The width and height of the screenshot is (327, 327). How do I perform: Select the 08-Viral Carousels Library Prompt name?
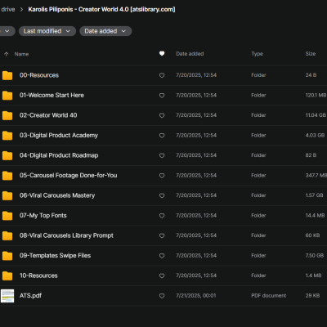66,235
